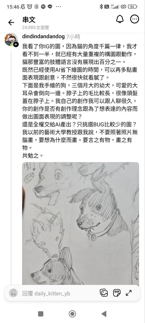Open the more options ellipsis menu
The width and height of the screenshot is (145, 323).
click(x=135, y=19)
